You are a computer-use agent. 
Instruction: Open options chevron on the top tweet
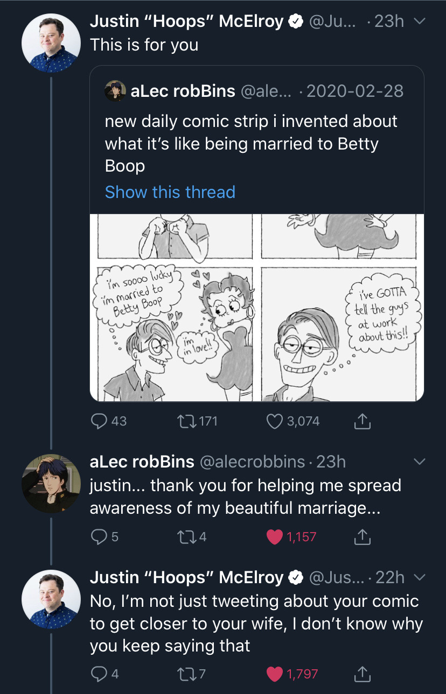[x=419, y=22]
